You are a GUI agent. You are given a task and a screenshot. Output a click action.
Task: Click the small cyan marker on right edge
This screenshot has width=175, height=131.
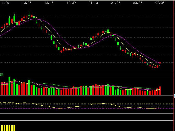click(174, 96)
